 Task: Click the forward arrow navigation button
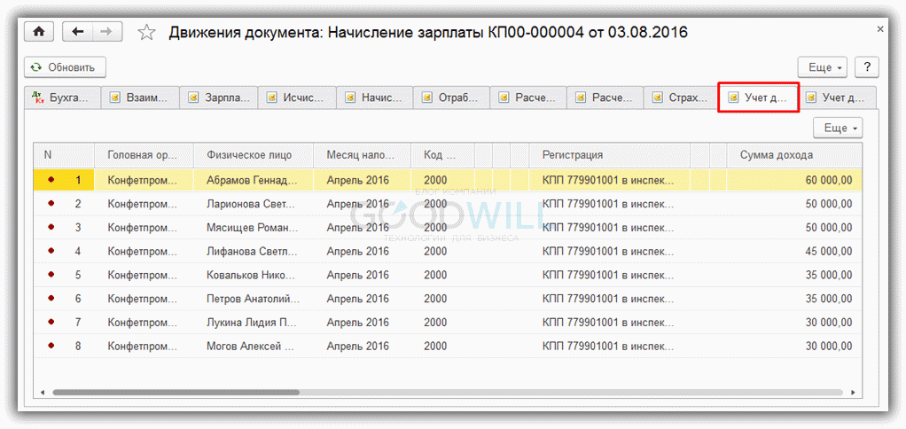106,32
